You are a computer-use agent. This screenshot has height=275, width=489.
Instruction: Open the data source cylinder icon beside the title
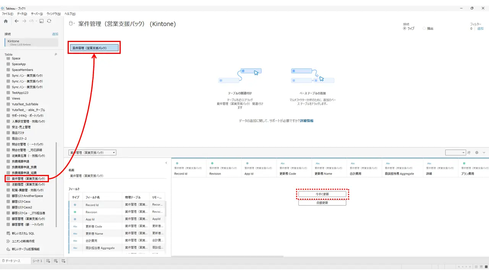point(71,24)
